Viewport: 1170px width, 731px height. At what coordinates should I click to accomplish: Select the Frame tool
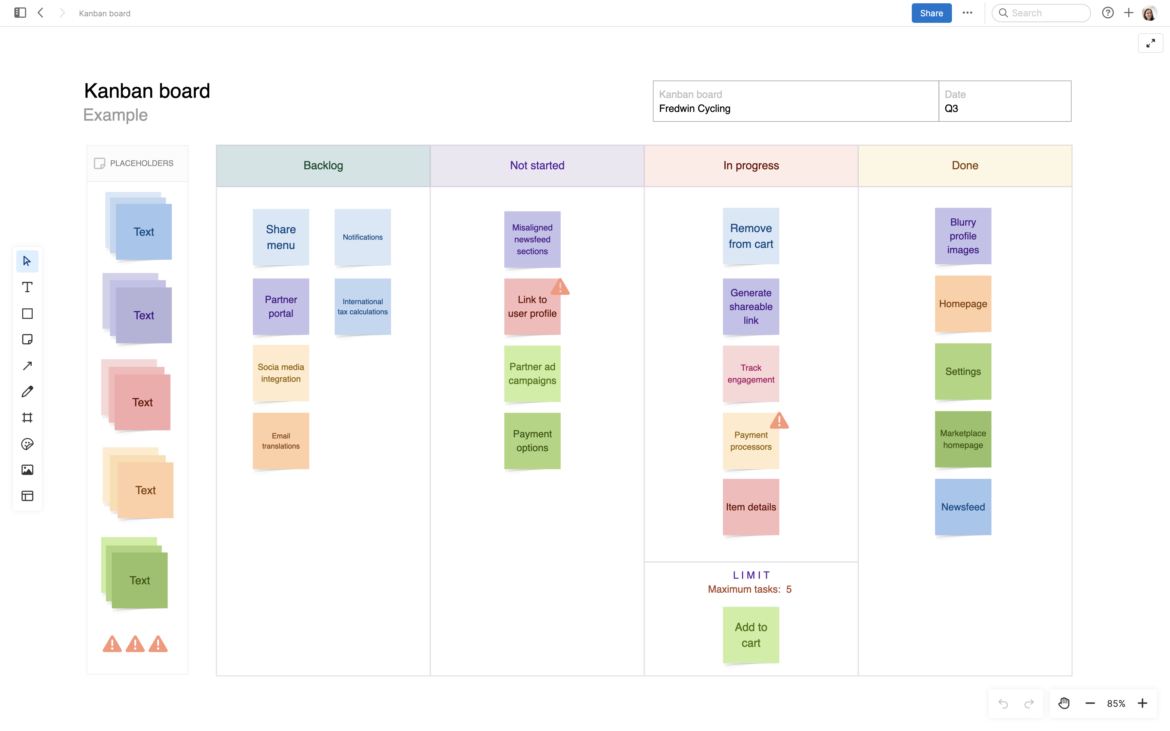coord(27,418)
